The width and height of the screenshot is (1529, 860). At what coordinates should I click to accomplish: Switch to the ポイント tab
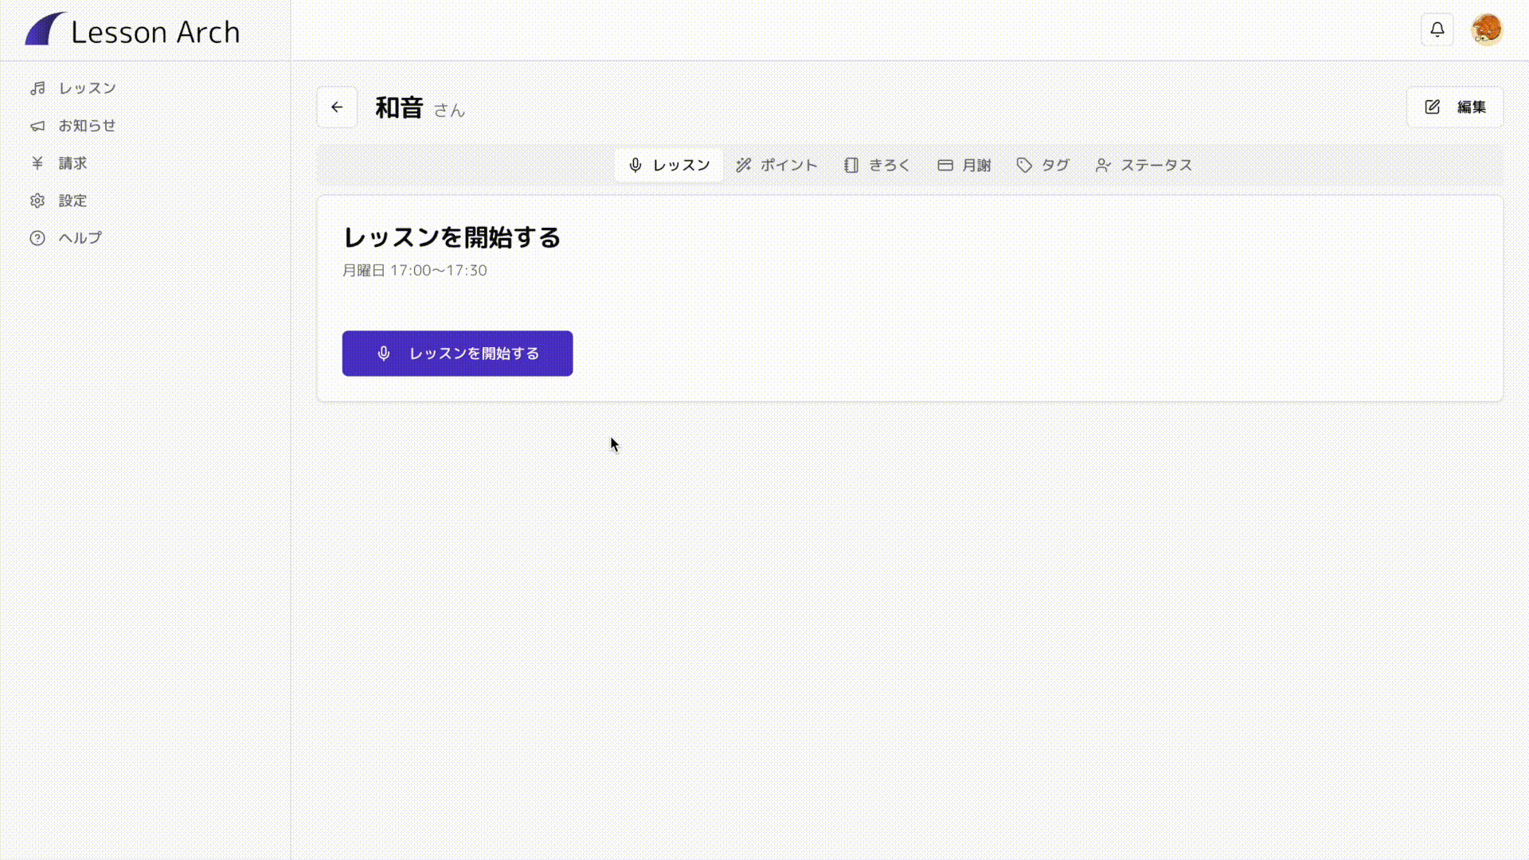pos(776,166)
